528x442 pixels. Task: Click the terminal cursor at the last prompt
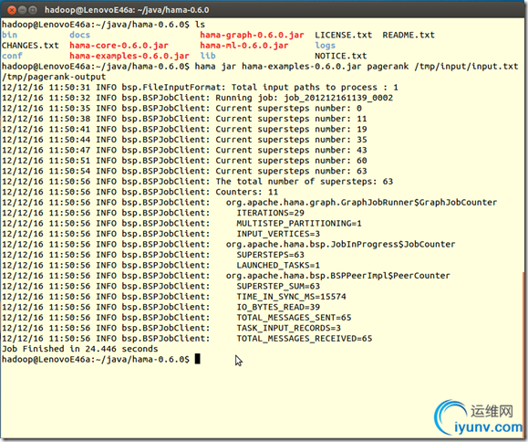click(198, 359)
